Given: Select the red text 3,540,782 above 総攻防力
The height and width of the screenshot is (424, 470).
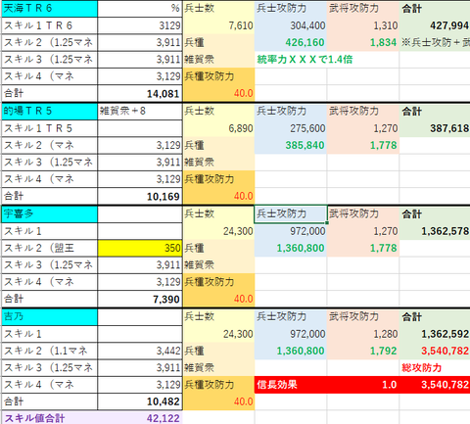Looking at the screenshot, I should [x=435, y=351].
